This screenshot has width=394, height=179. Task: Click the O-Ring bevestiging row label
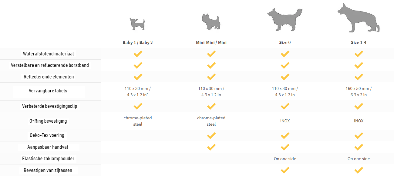coord(48,121)
